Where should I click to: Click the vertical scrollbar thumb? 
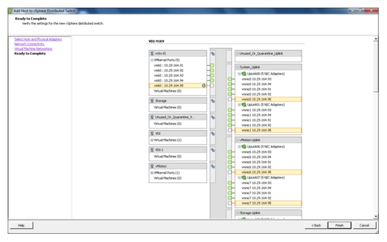click(376, 66)
